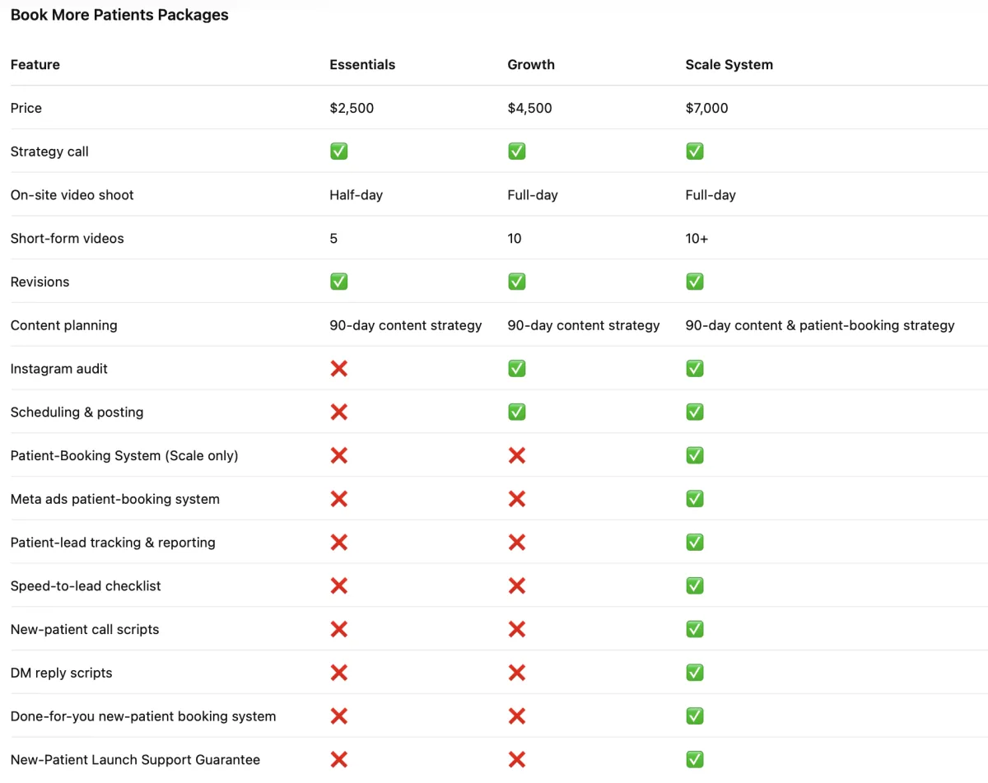This screenshot has height=783, width=988.
Task: Click Growth red X for Patient-lead tracking row
Action: click(x=516, y=543)
